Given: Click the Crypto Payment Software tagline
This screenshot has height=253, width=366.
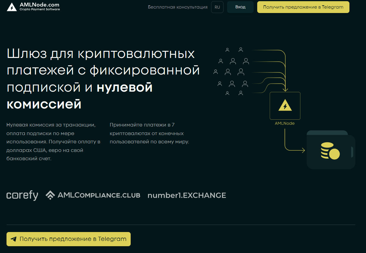Looking at the screenshot, I should click(x=40, y=9).
